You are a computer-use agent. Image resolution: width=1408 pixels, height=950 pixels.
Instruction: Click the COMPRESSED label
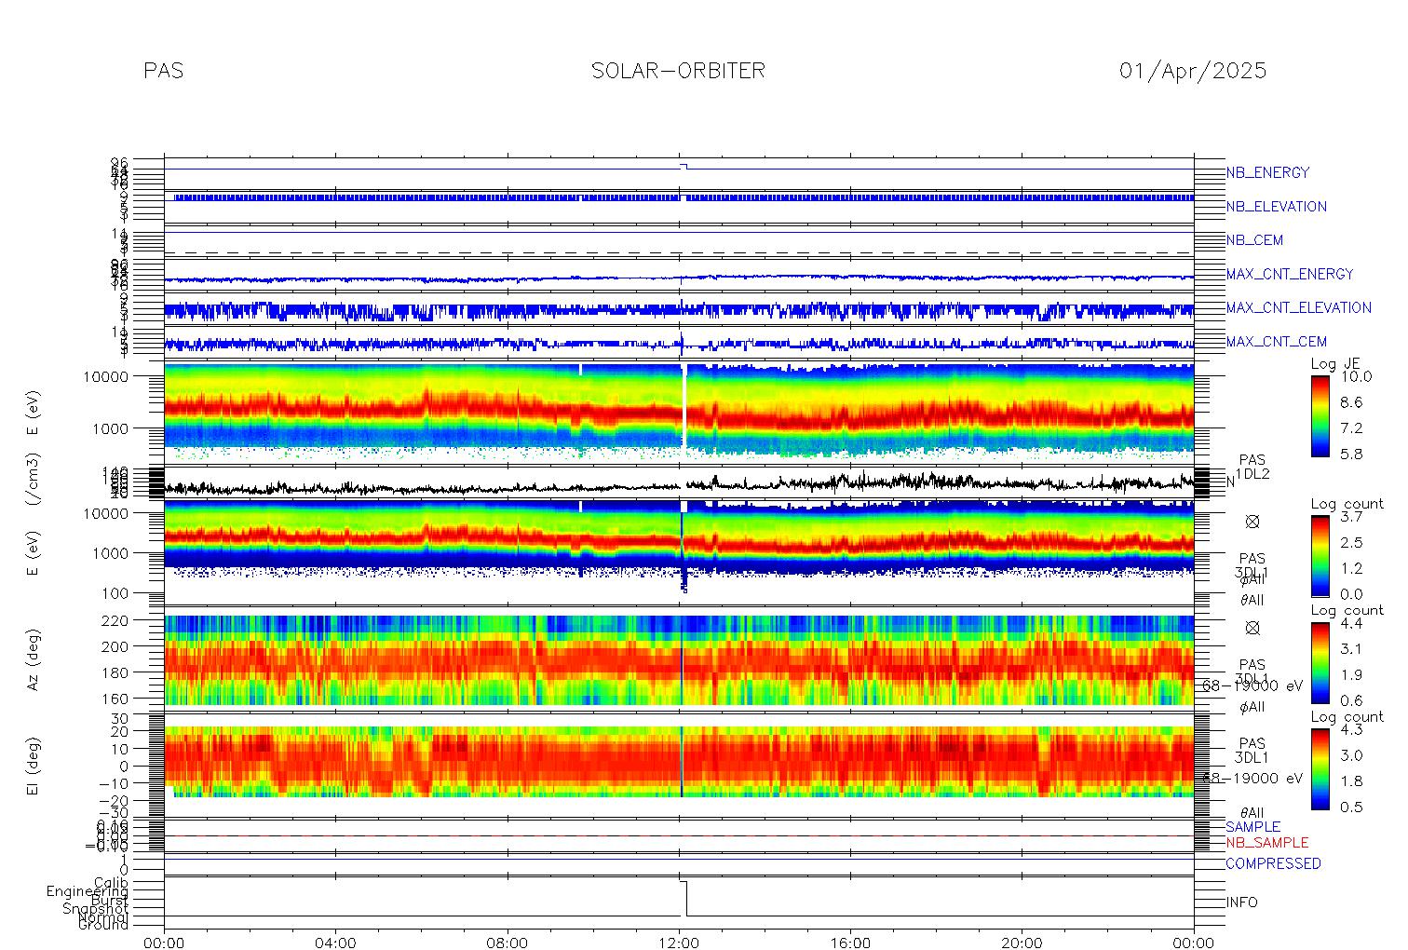pyautogui.click(x=1273, y=864)
